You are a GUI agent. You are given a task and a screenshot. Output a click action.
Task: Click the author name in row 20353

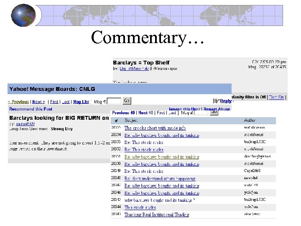[255, 142]
